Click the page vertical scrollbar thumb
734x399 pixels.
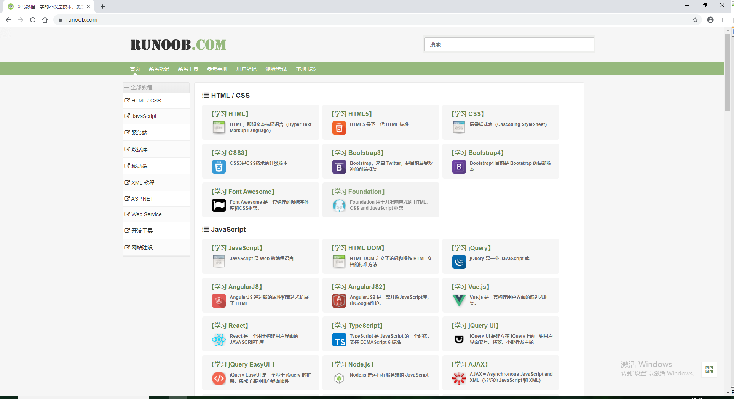[728, 72]
